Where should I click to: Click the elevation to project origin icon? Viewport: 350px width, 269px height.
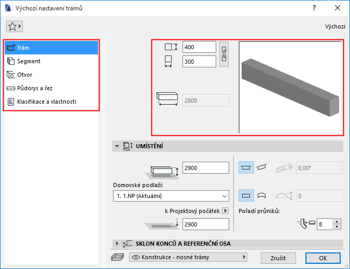[162, 224]
